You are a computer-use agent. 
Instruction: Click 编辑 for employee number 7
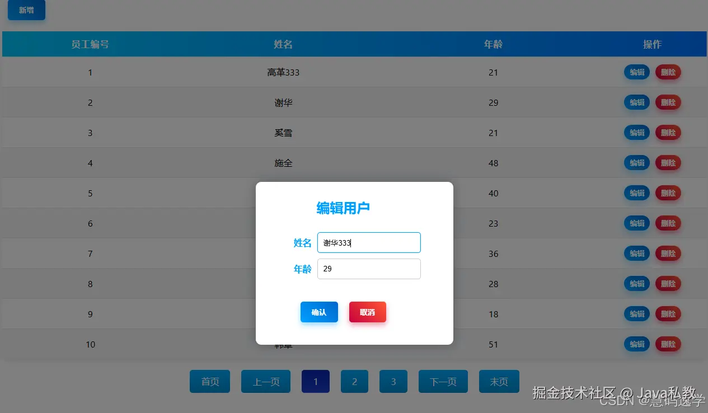point(636,253)
